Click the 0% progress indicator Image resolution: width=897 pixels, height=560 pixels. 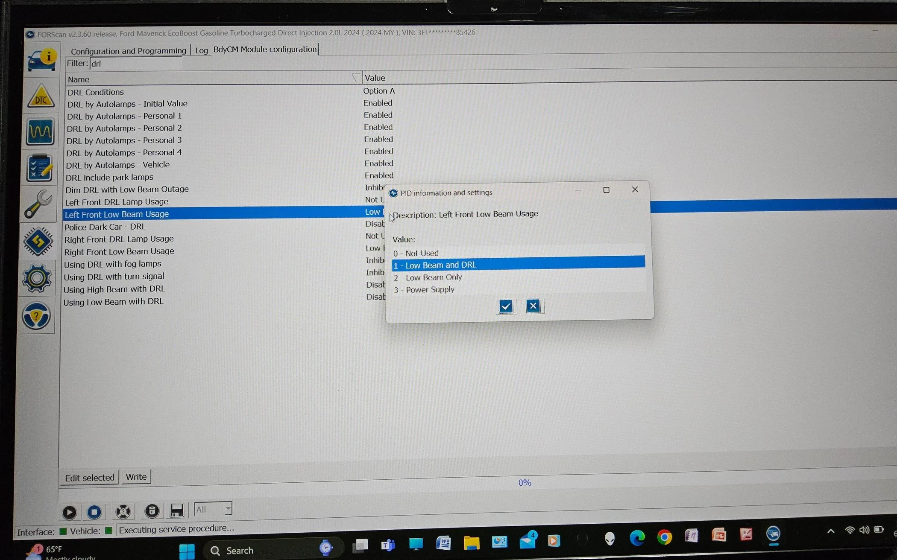click(x=525, y=482)
